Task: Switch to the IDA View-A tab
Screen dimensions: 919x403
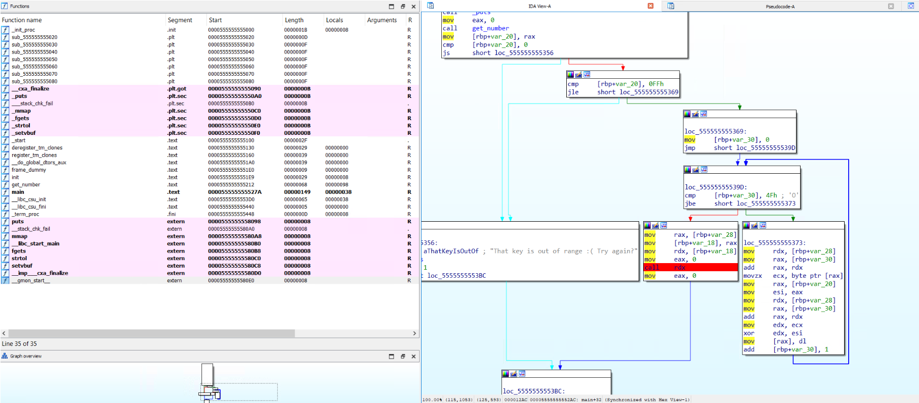Action: pos(539,6)
